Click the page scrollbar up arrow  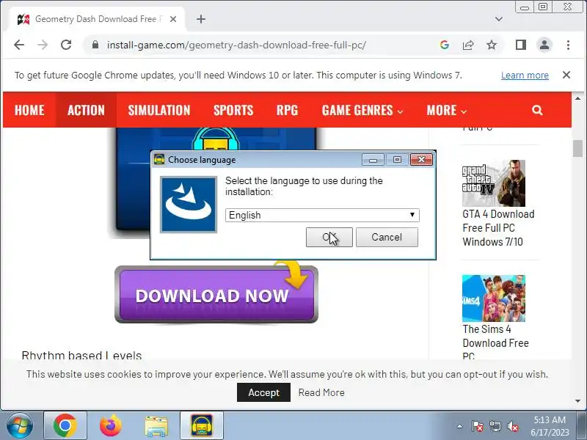click(x=577, y=98)
